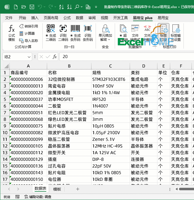Switch to the 插入 tab
This screenshot has height=200, width=194.
tap(35, 18)
